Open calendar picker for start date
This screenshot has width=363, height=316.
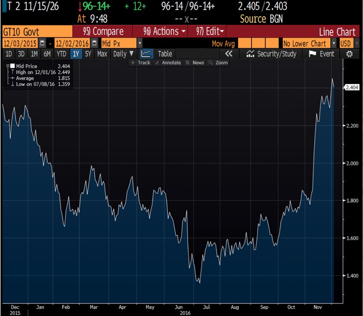[x=42, y=43]
